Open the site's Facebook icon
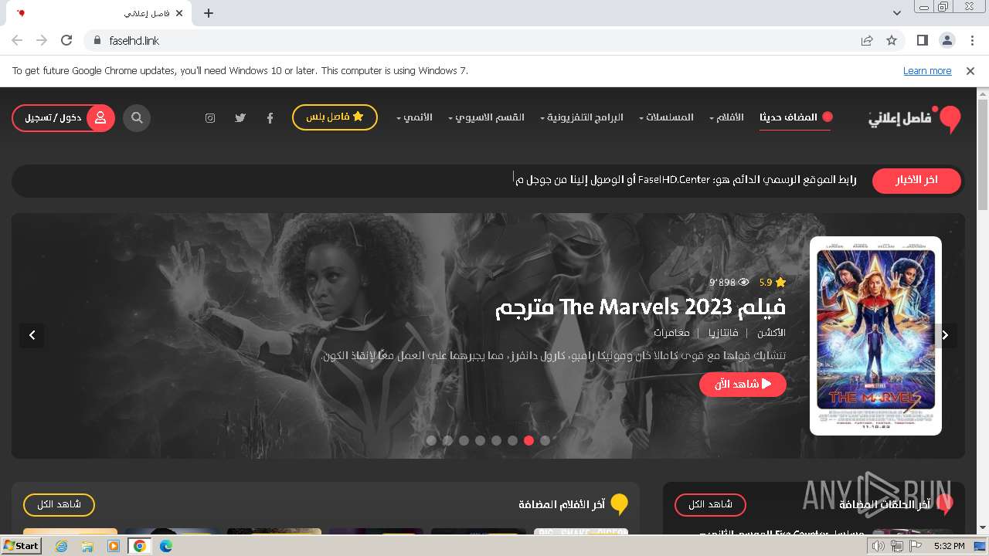 [270, 118]
